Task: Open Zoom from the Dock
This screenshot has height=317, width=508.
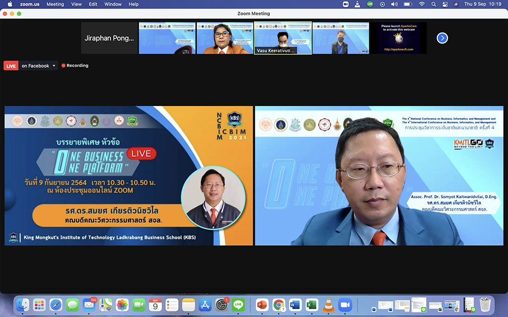Action: coord(345,305)
